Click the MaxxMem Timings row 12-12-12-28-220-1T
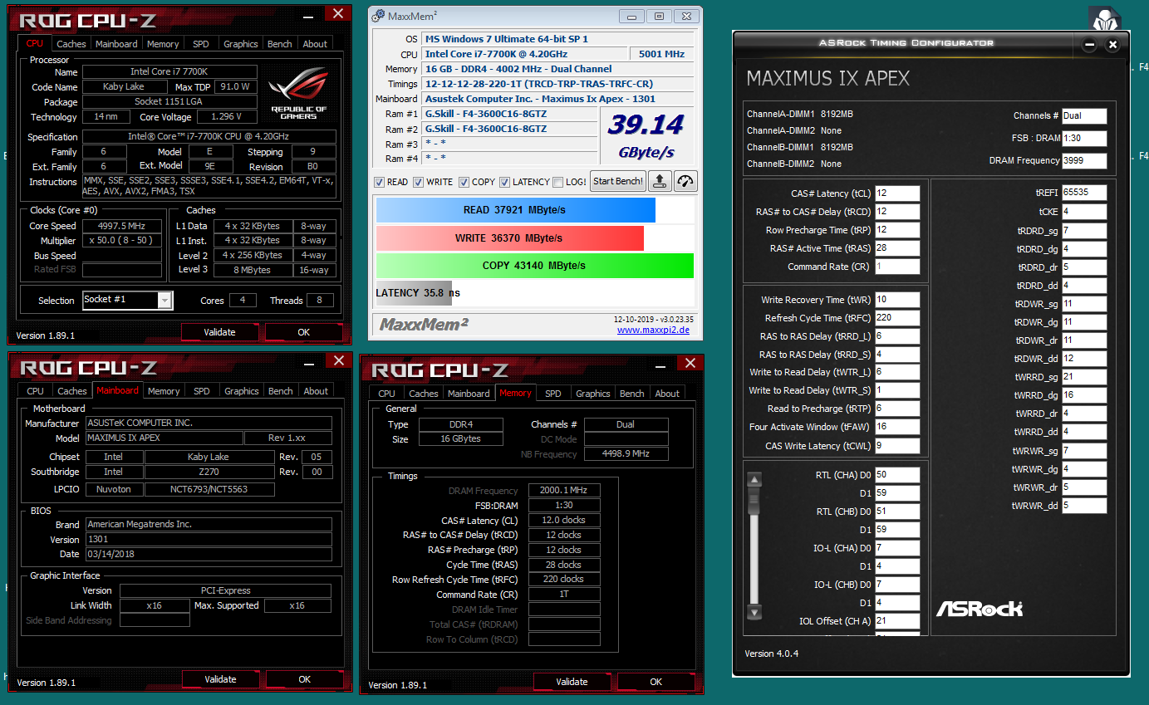Image resolution: width=1149 pixels, height=705 pixels. (x=557, y=84)
